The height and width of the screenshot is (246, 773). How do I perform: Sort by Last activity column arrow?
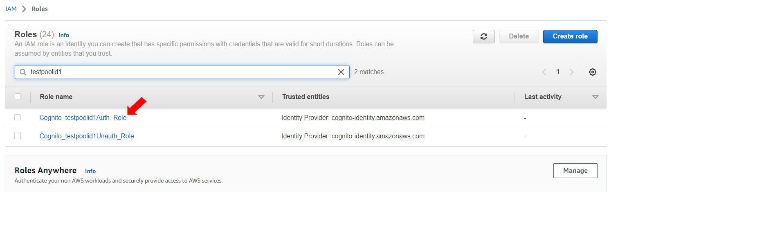(x=595, y=97)
